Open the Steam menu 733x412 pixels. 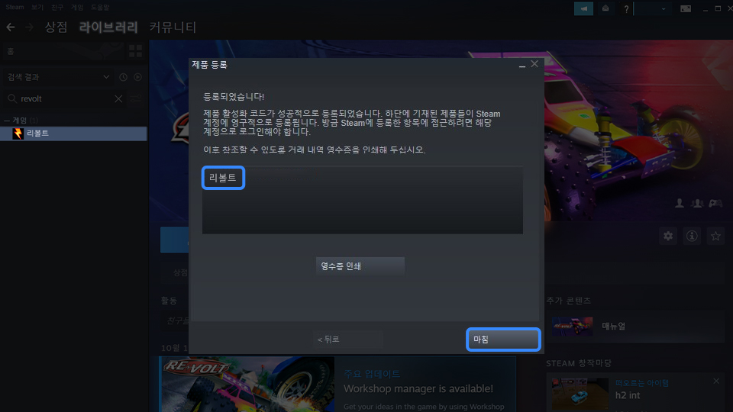pos(15,7)
